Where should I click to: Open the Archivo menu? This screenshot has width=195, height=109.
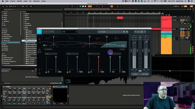pos(13,1)
